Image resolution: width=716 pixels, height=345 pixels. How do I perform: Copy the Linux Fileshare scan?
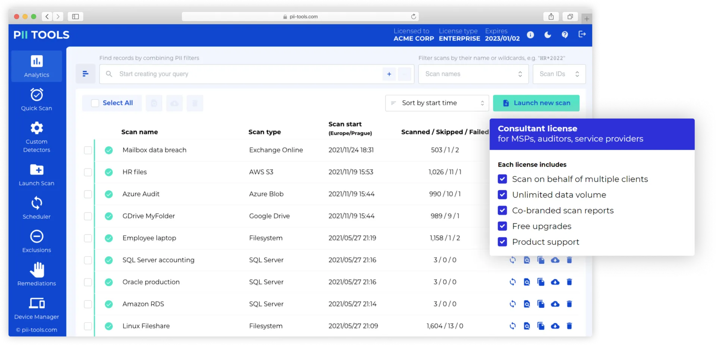click(541, 326)
